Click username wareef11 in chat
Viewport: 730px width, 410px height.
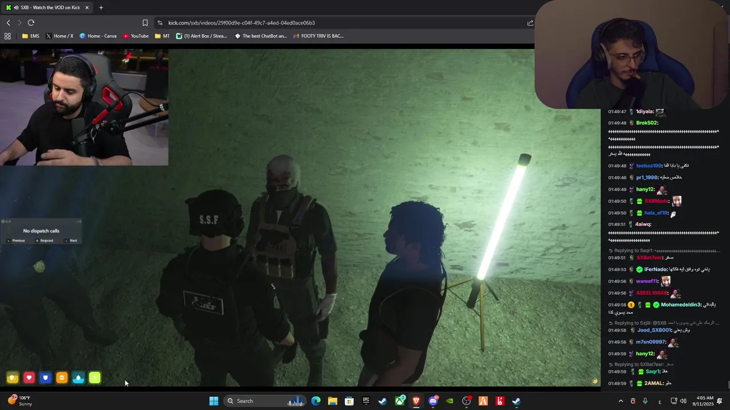647,281
